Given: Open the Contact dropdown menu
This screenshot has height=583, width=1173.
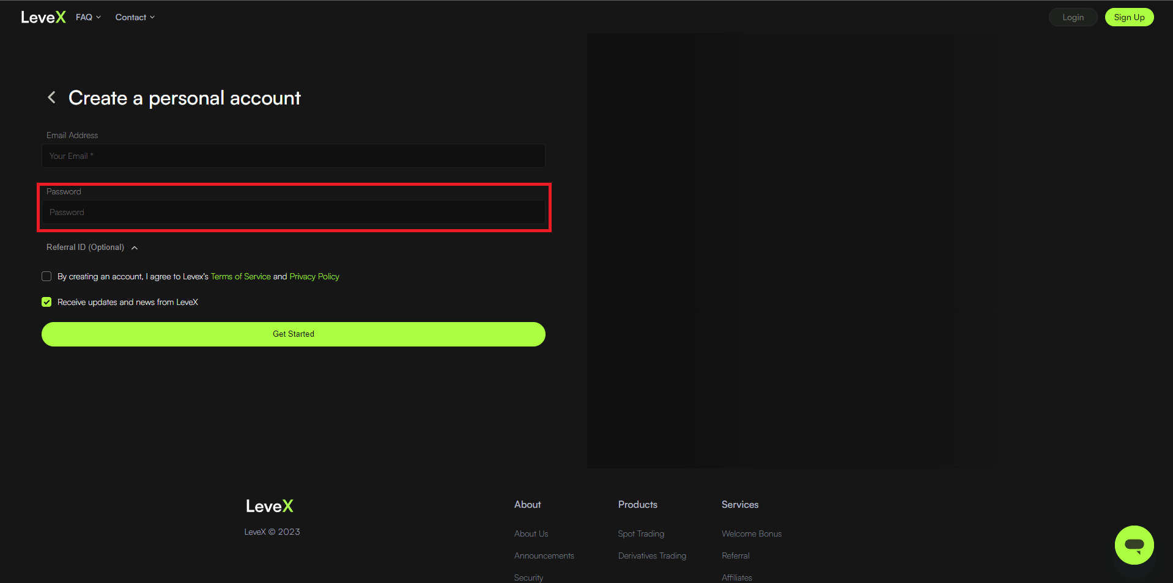Looking at the screenshot, I should [135, 17].
